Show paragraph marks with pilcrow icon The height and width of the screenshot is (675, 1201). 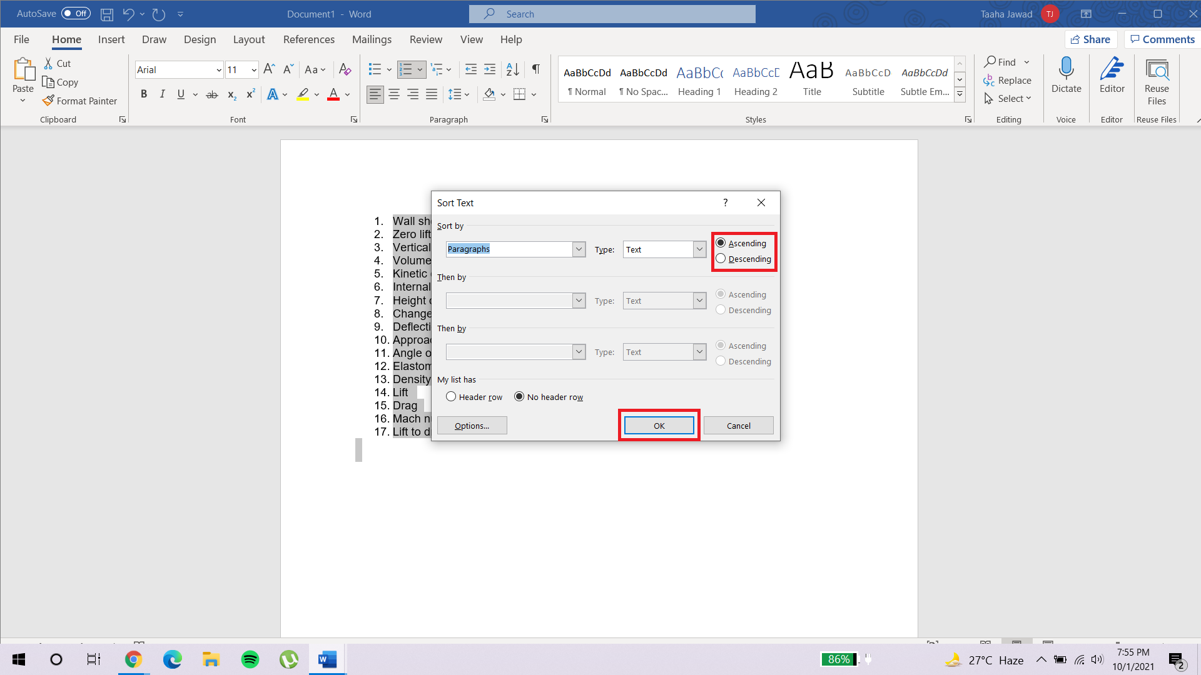[x=535, y=69]
